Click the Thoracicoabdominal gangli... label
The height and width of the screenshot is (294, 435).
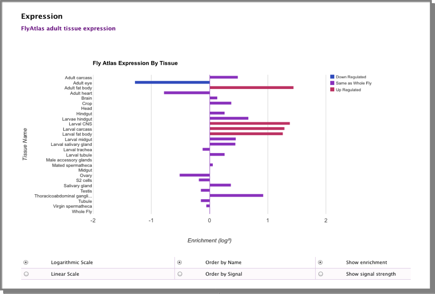click(x=63, y=196)
